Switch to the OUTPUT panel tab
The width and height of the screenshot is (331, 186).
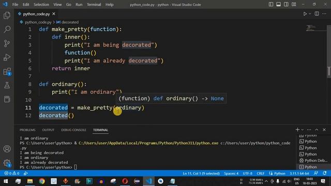pos(48,130)
